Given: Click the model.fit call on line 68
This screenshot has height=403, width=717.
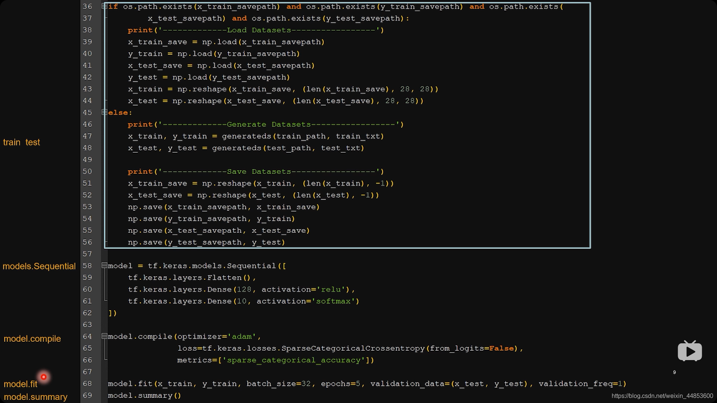Looking at the screenshot, I should pos(367,384).
